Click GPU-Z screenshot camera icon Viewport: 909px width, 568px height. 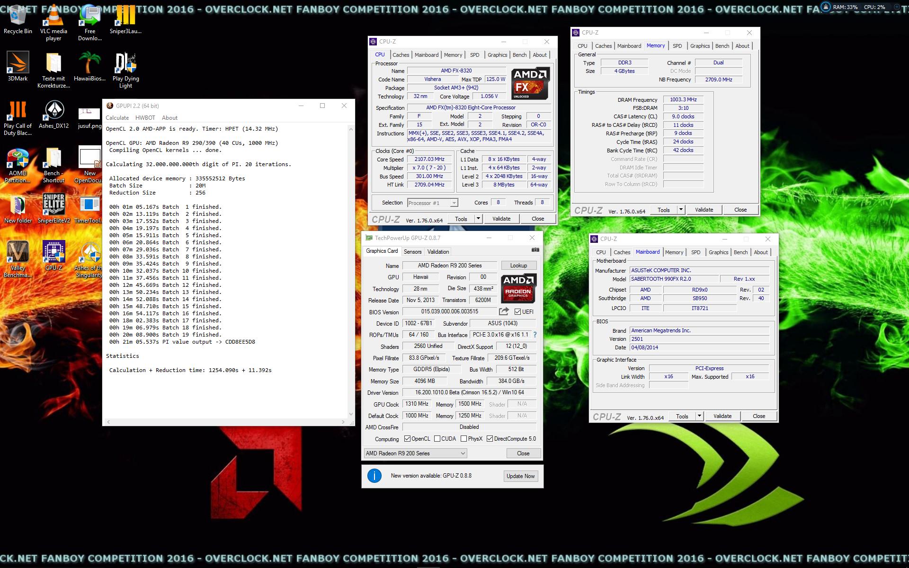(x=535, y=250)
